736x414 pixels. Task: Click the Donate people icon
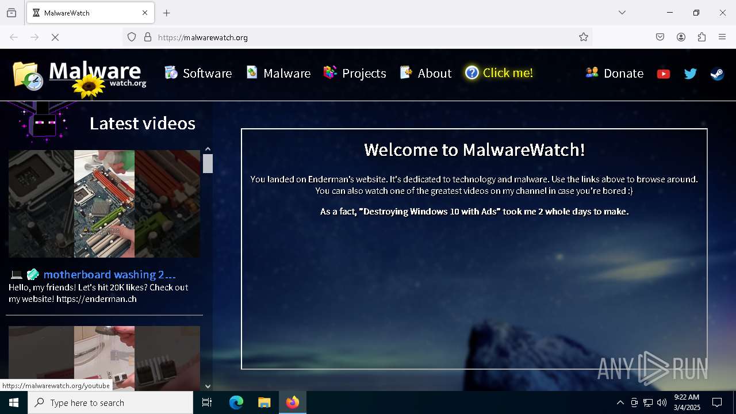(x=592, y=72)
